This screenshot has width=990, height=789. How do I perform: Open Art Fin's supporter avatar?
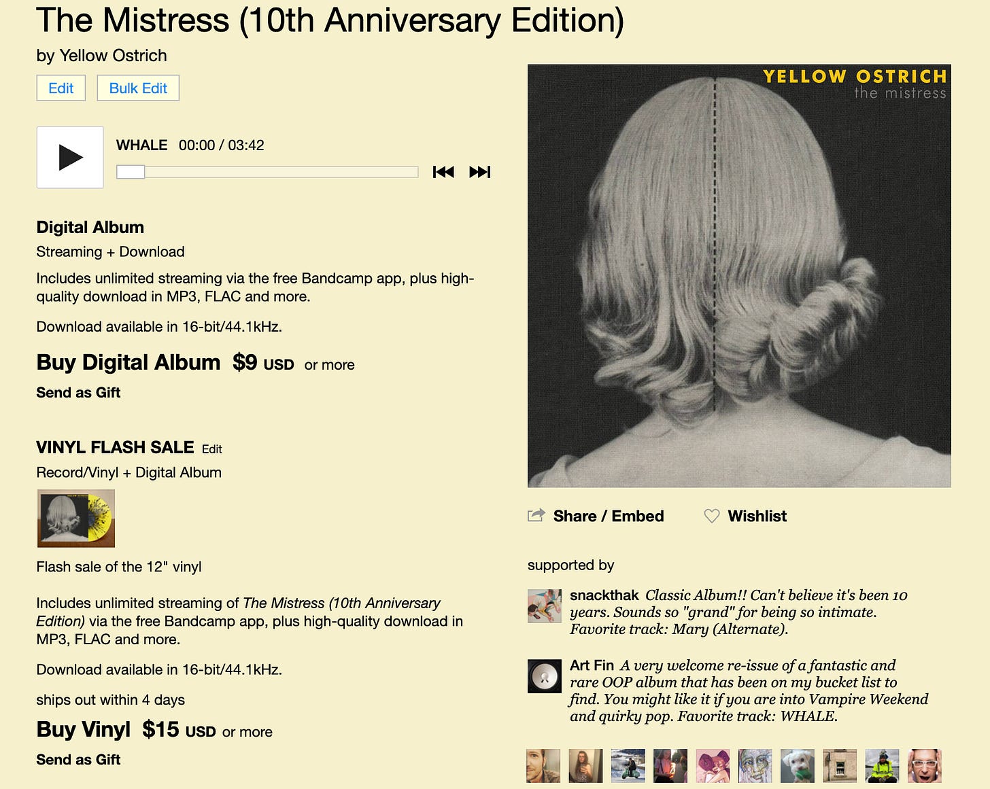(545, 676)
